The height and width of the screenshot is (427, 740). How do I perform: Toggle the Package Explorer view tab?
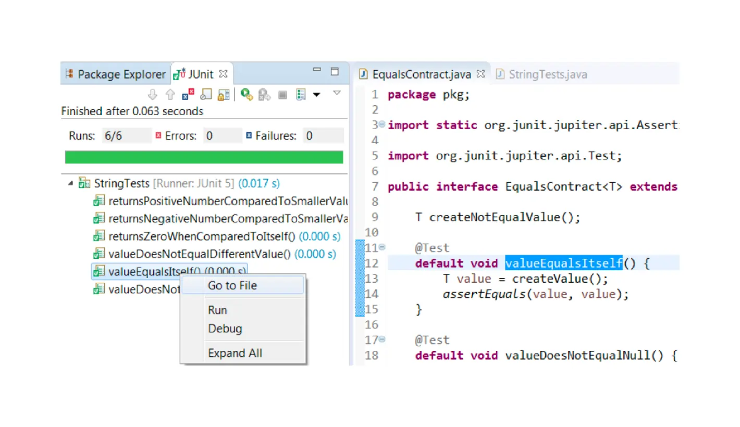tap(115, 74)
